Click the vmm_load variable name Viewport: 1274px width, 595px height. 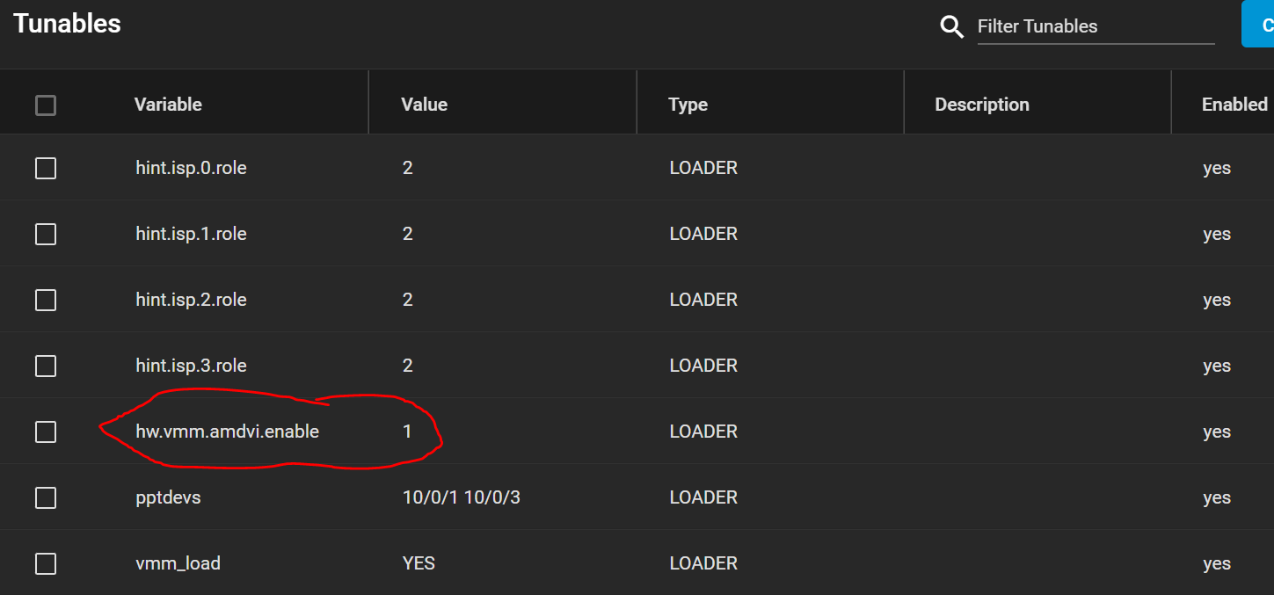[x=178, y=563]
